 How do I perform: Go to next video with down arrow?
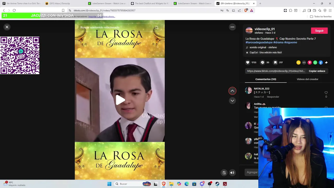(232, 101)
